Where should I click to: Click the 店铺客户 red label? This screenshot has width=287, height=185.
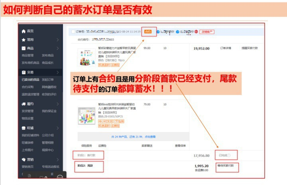[x=207, y=31]
